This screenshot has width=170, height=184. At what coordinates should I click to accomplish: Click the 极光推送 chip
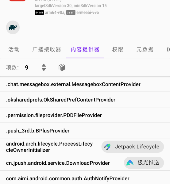[x=144, y=163]
